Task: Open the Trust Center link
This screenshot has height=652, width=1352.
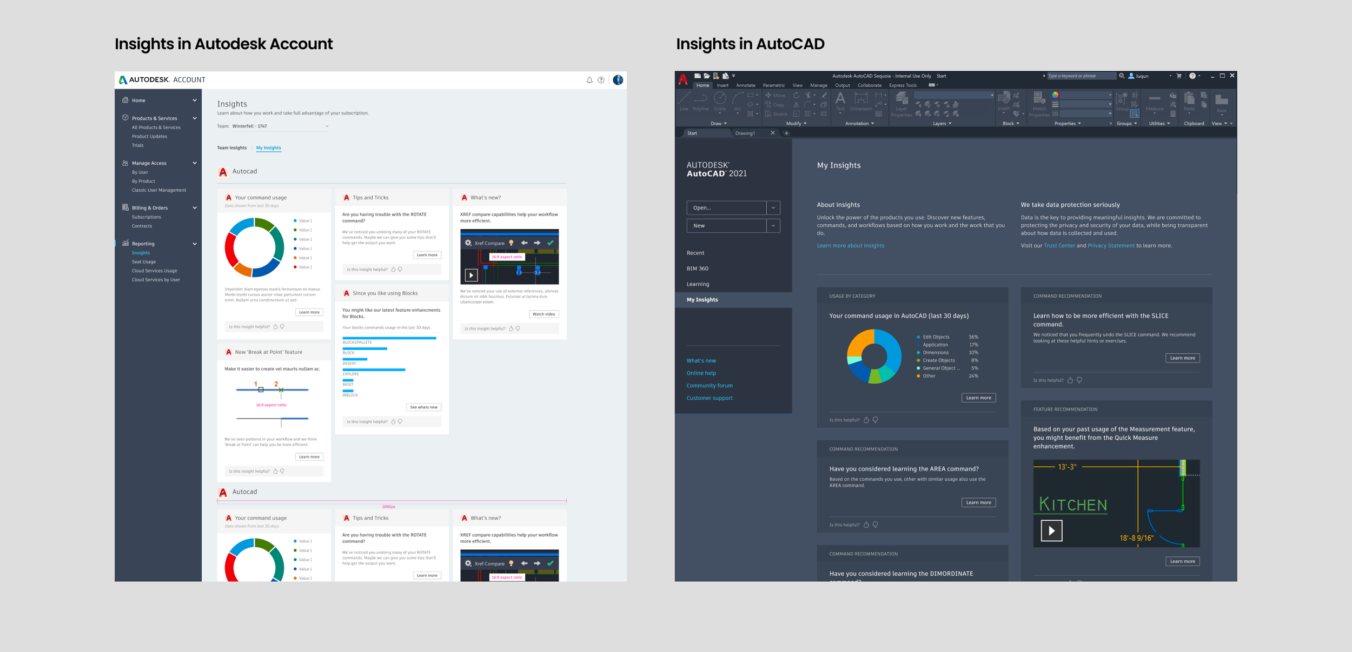Action: (x=1059, y=246)
